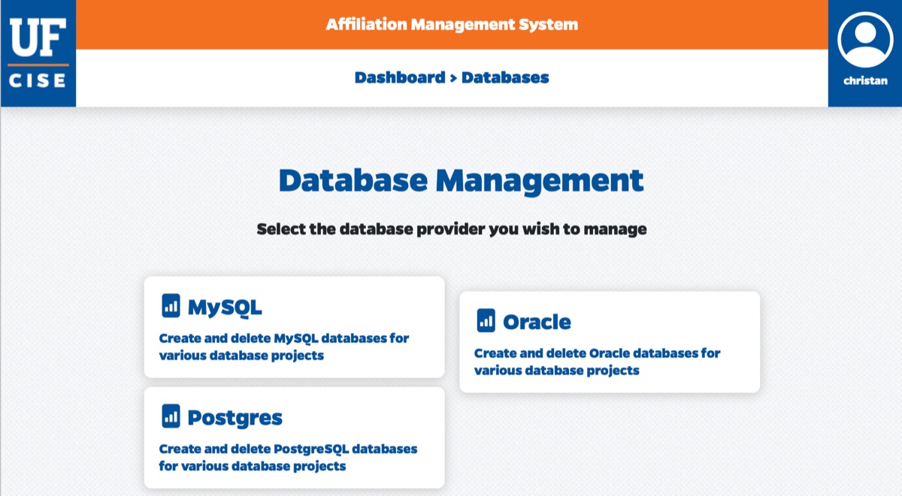Click 'Create and delete PostgreSQL databases' description
This screenshot has height=496, width=902.
pos(288,457)
